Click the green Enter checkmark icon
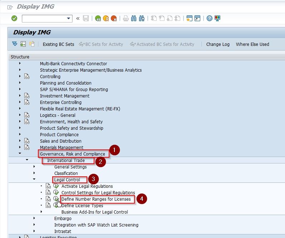This screenshot has width=285, height=238. pyautogui.click(x=14, y=18)
